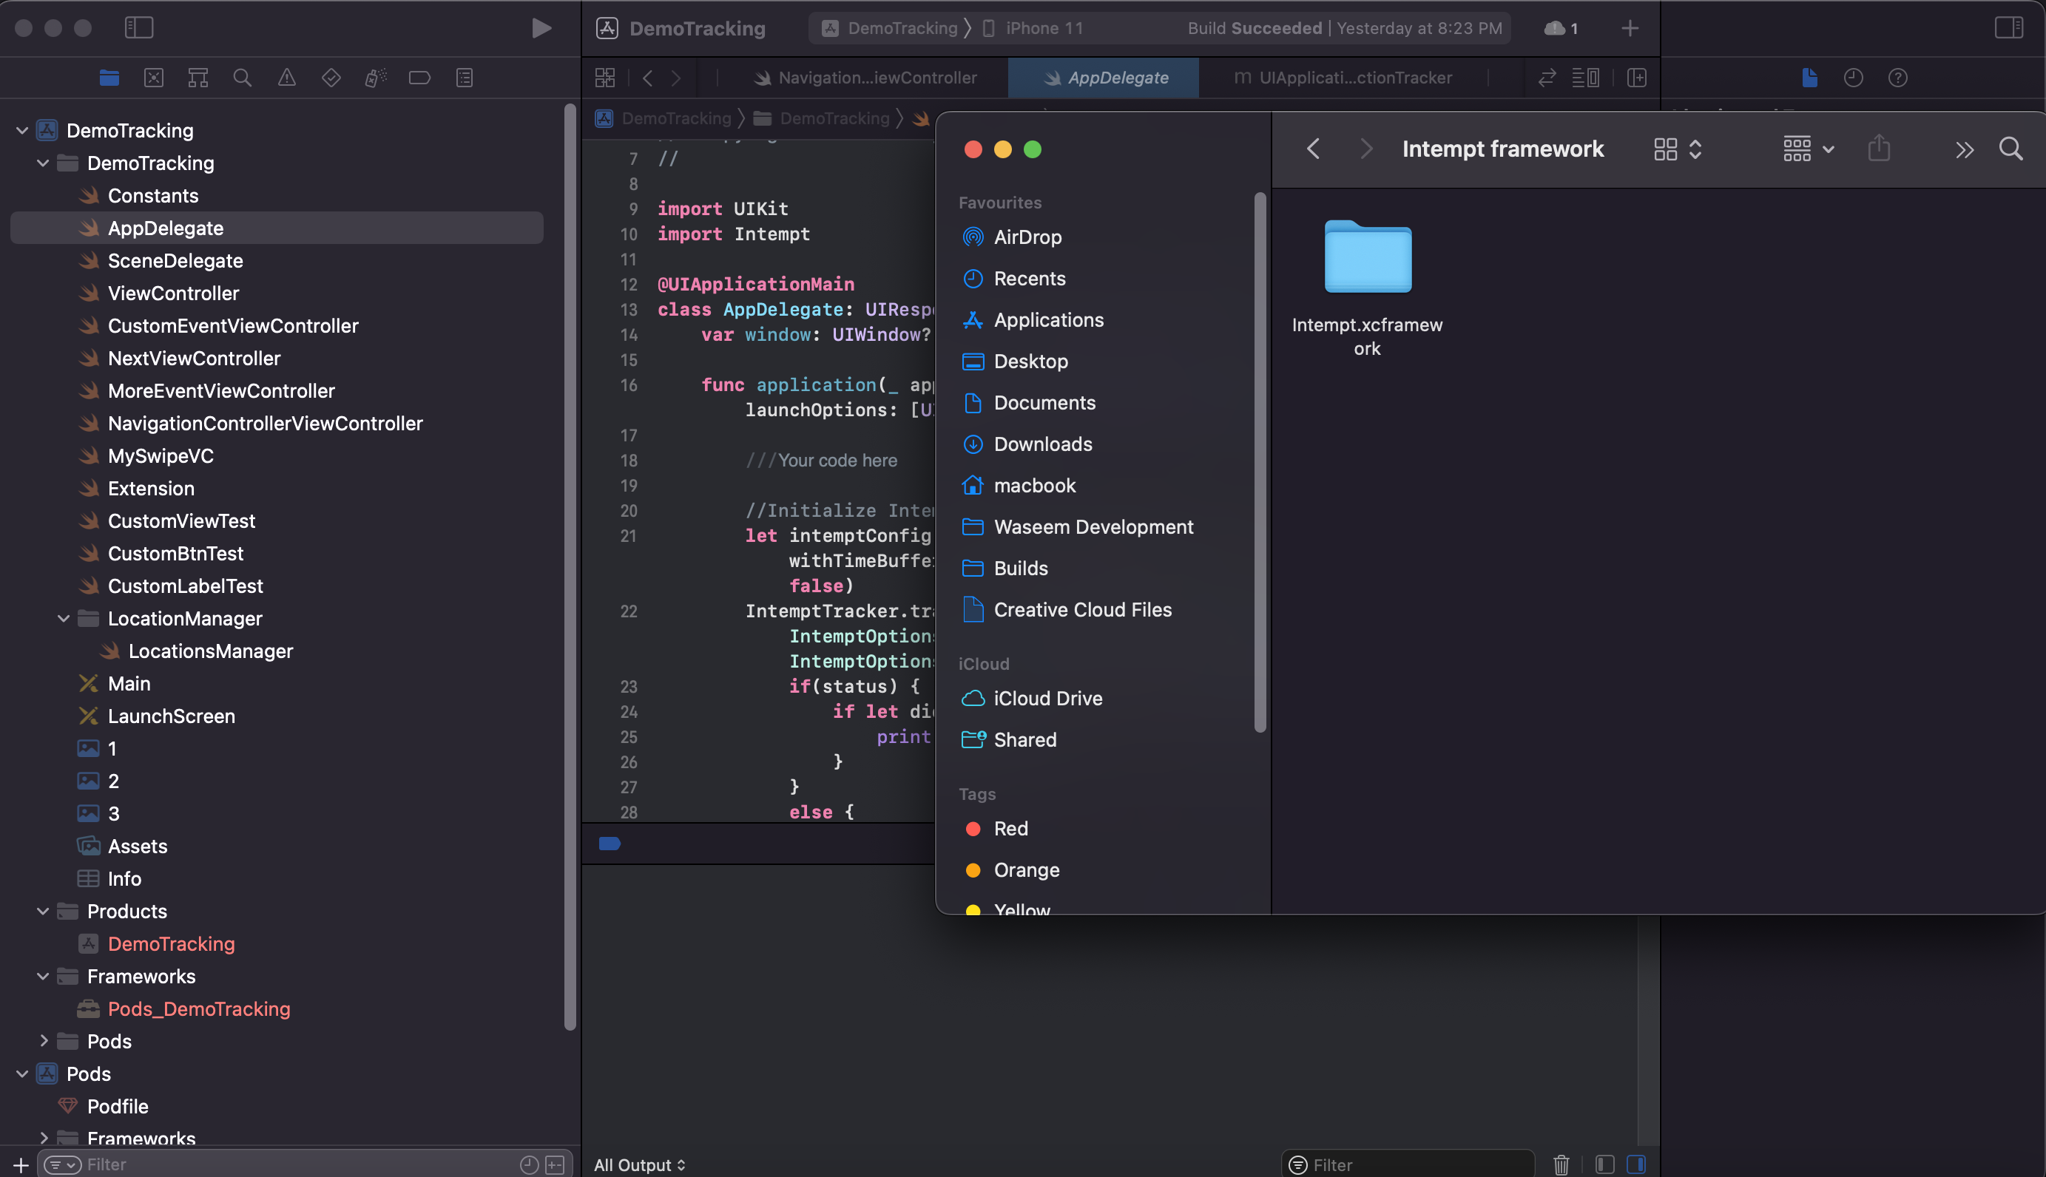Share selected item in Finder
Viewport: 2046px width, 1177px height.
pos(1880,149)
